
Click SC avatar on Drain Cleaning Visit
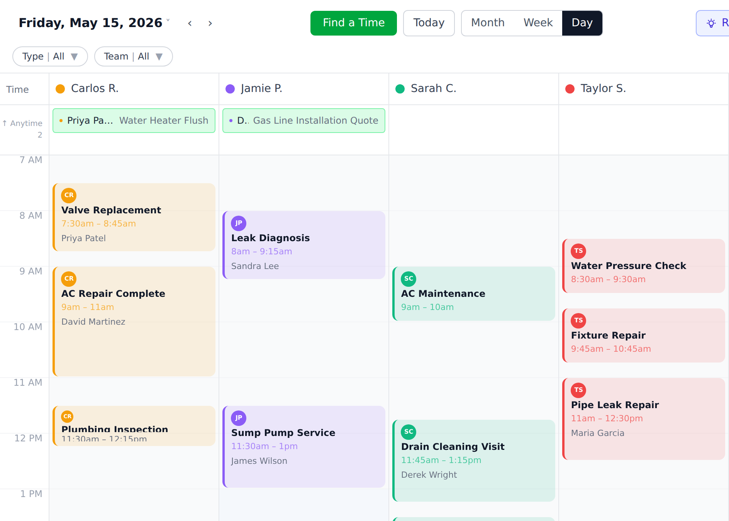coord(409,432)
